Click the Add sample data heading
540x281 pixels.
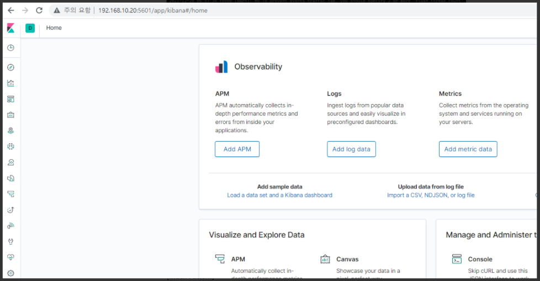[279, 187]
